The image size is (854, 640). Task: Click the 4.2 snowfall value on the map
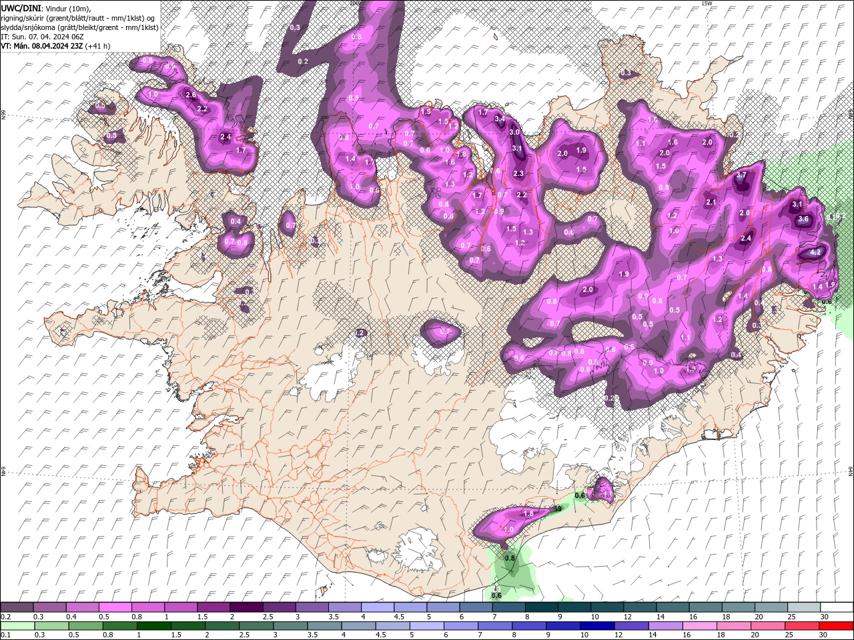click(815, 253)
